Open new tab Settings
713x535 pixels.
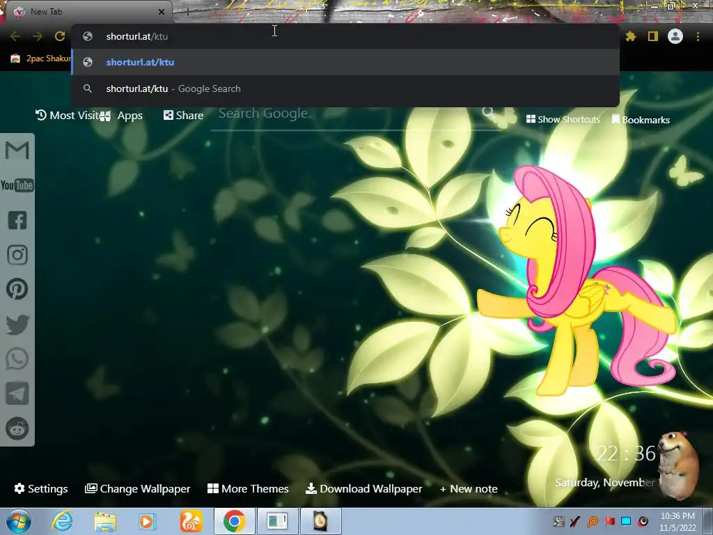(x=41, y=488)
